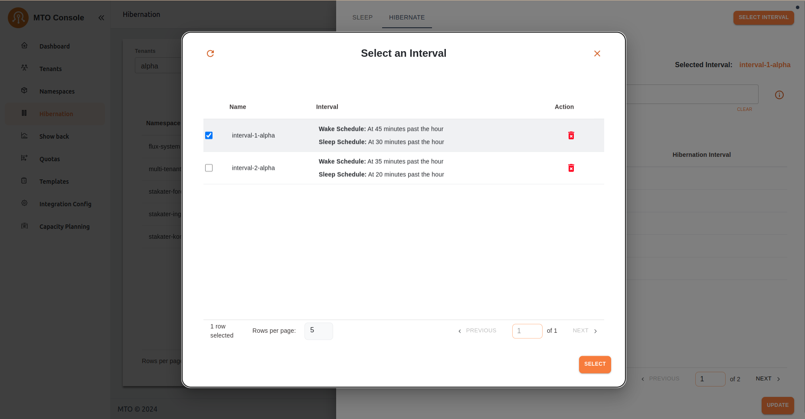Click the CLEAR link under the interval field
Image resolution: width=805 pixels, height=419 pixels.
(x=744, y=109)
